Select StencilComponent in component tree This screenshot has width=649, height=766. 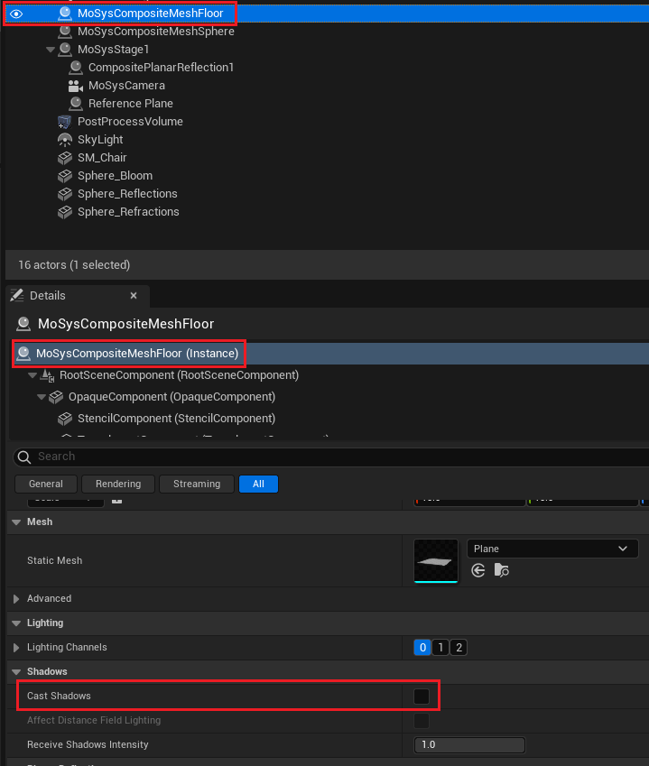[x=176, y=419]
